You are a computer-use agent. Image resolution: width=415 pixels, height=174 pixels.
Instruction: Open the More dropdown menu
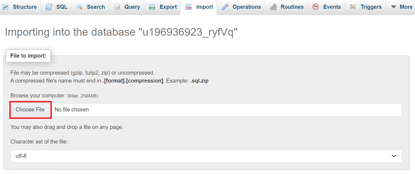tap(401, 7)
